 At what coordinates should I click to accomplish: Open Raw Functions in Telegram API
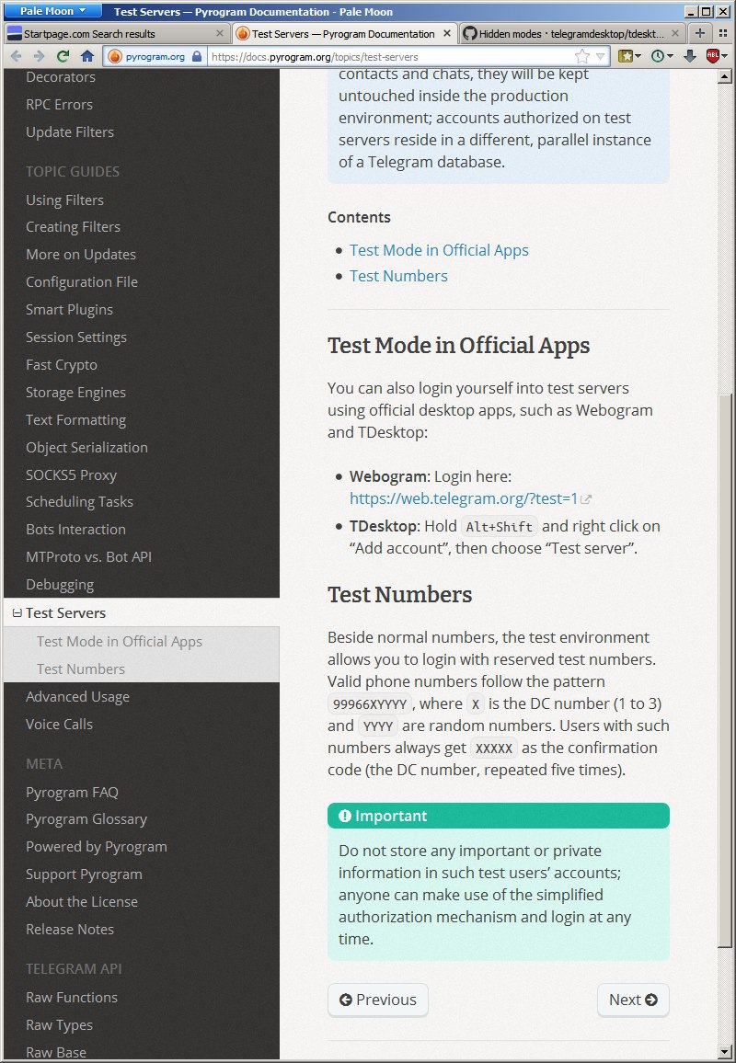[71, 998]
